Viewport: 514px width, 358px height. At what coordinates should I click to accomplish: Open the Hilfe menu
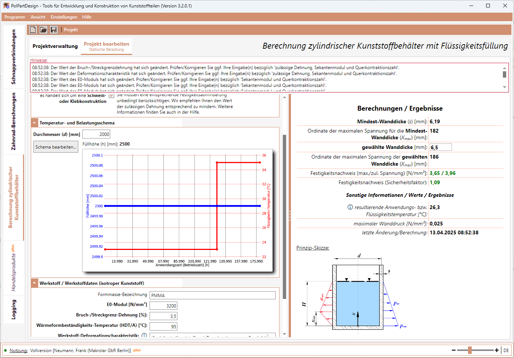coord(87,17)
